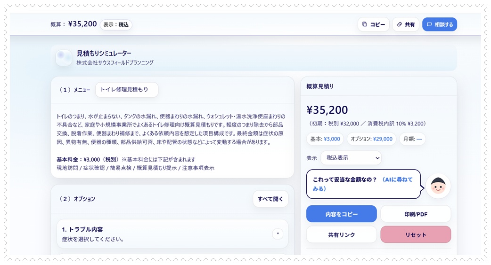
Task: Expand the 1. トラブル内容 section arrow
Action: (x=278, y=234)
